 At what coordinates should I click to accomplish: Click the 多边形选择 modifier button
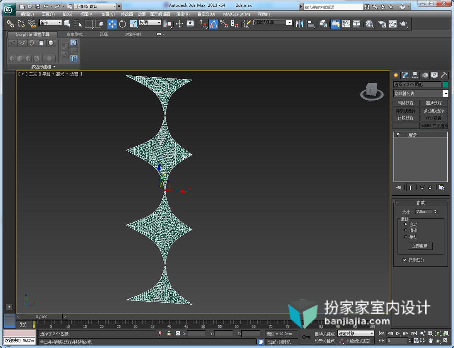(434, 111)
